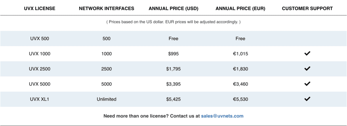Click the EUR price adjustment note
This screenshot has height=126, width=347.
[173, 22]
